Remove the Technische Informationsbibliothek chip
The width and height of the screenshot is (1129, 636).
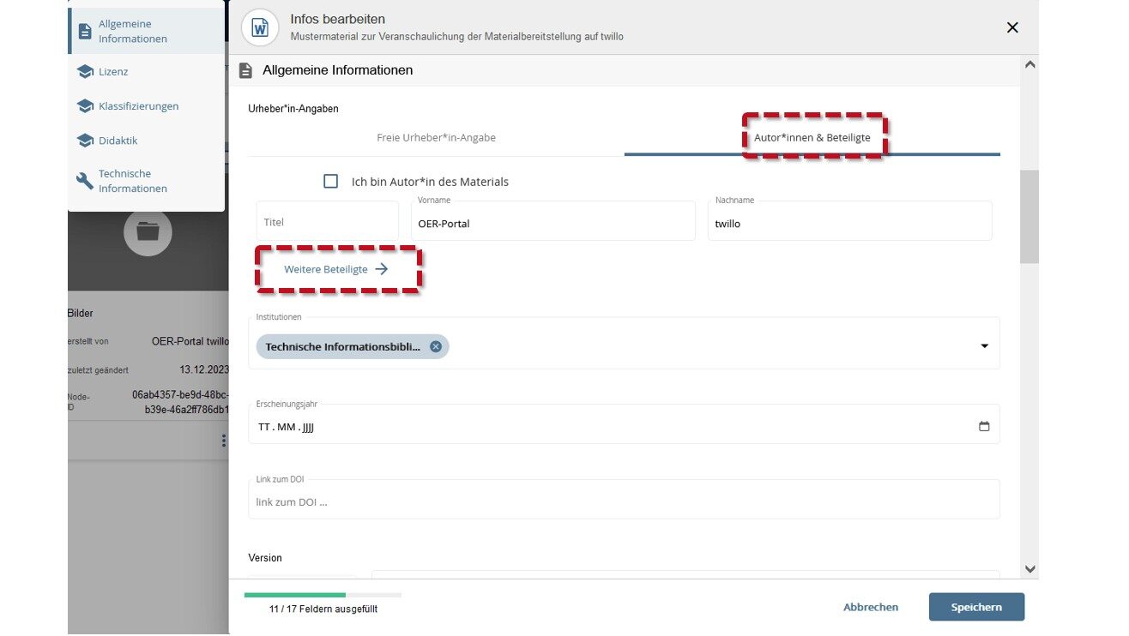436,346
